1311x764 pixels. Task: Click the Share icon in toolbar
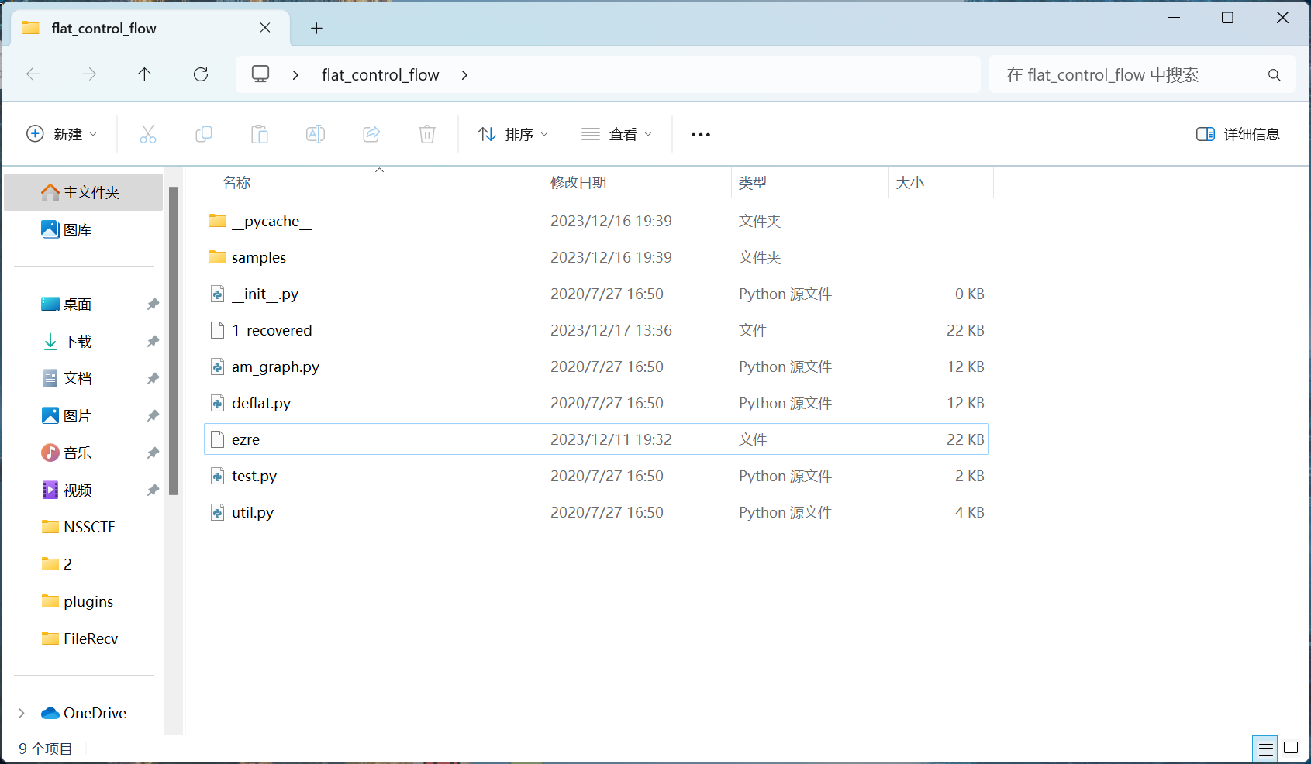pos(371,134)
